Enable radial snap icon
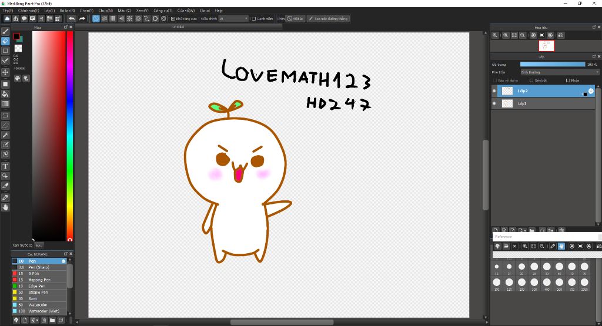 coord(130,18)
